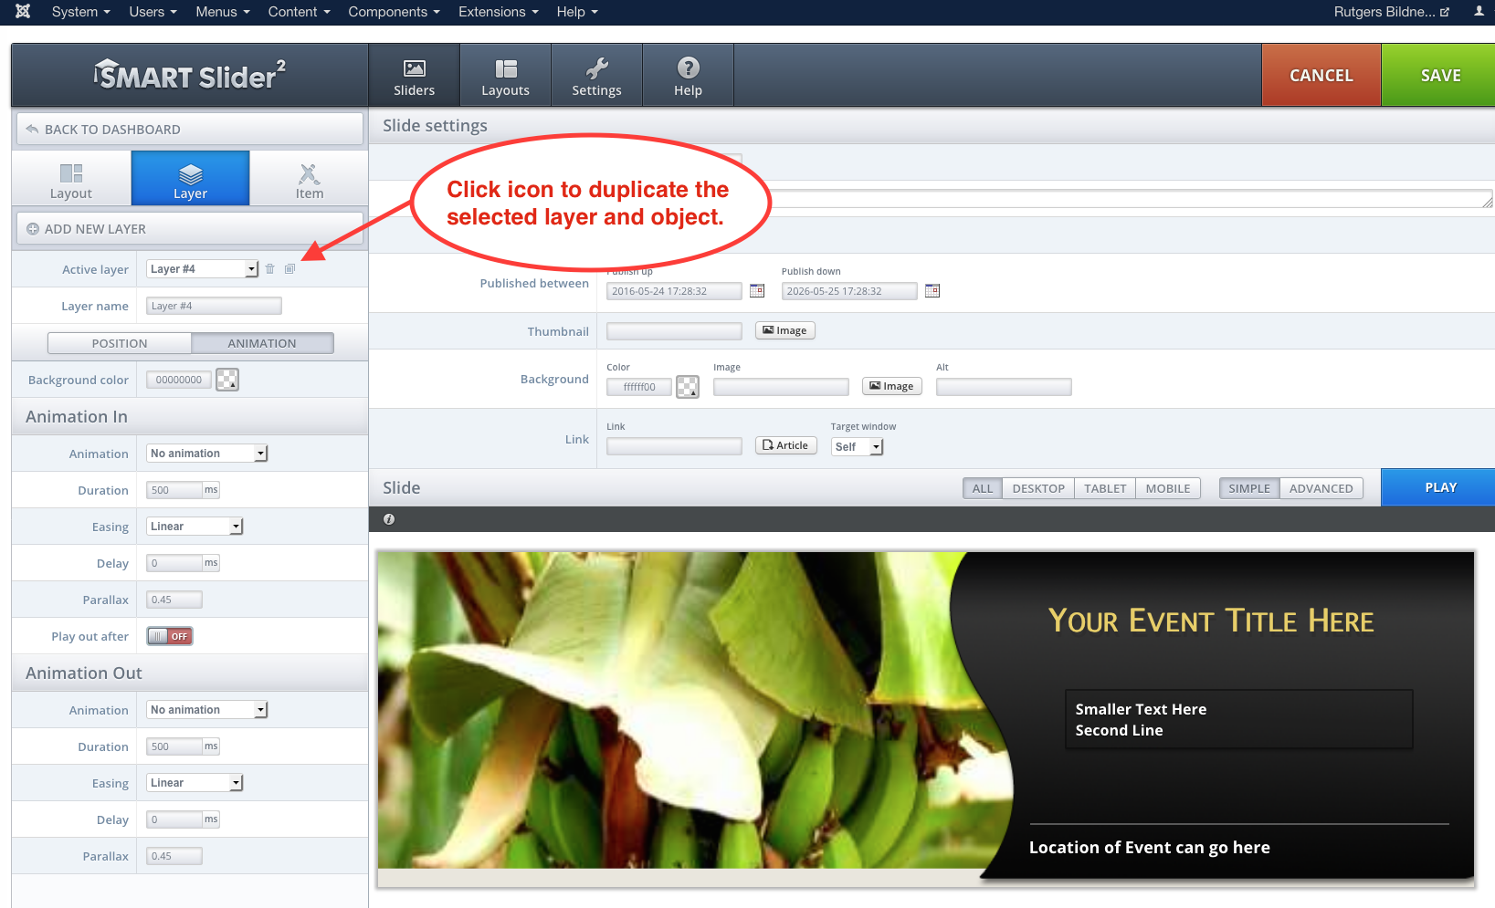The image size is (1495, 908).
Task: Open the Publish down calendar picker
Action: coord(932,291)
